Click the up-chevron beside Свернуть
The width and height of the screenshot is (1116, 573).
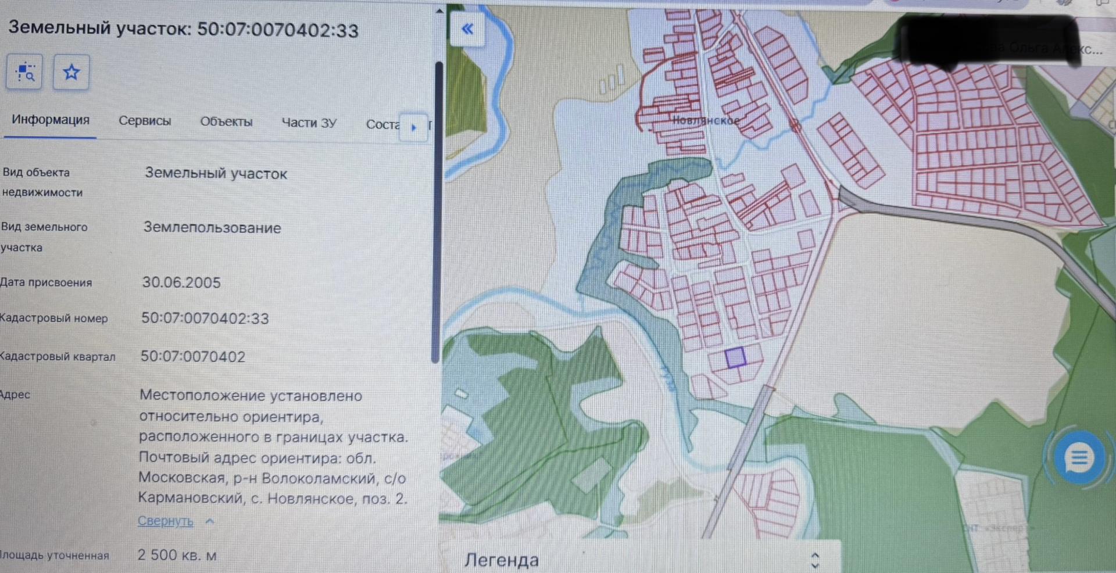click(210, 521)
